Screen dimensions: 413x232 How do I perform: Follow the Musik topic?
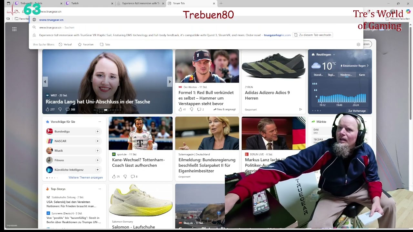coord(97,150)
